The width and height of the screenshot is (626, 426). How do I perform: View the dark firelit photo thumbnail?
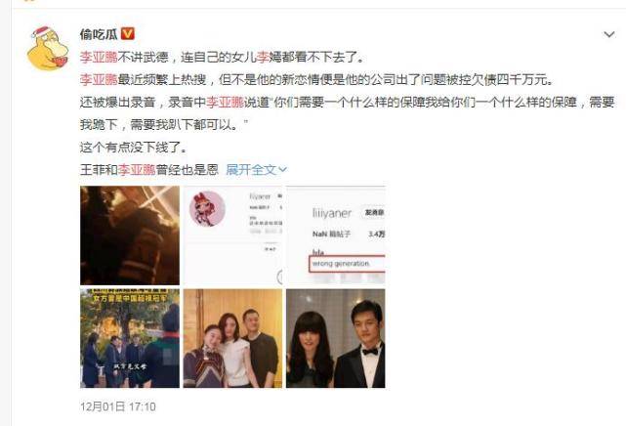point(130,235)
